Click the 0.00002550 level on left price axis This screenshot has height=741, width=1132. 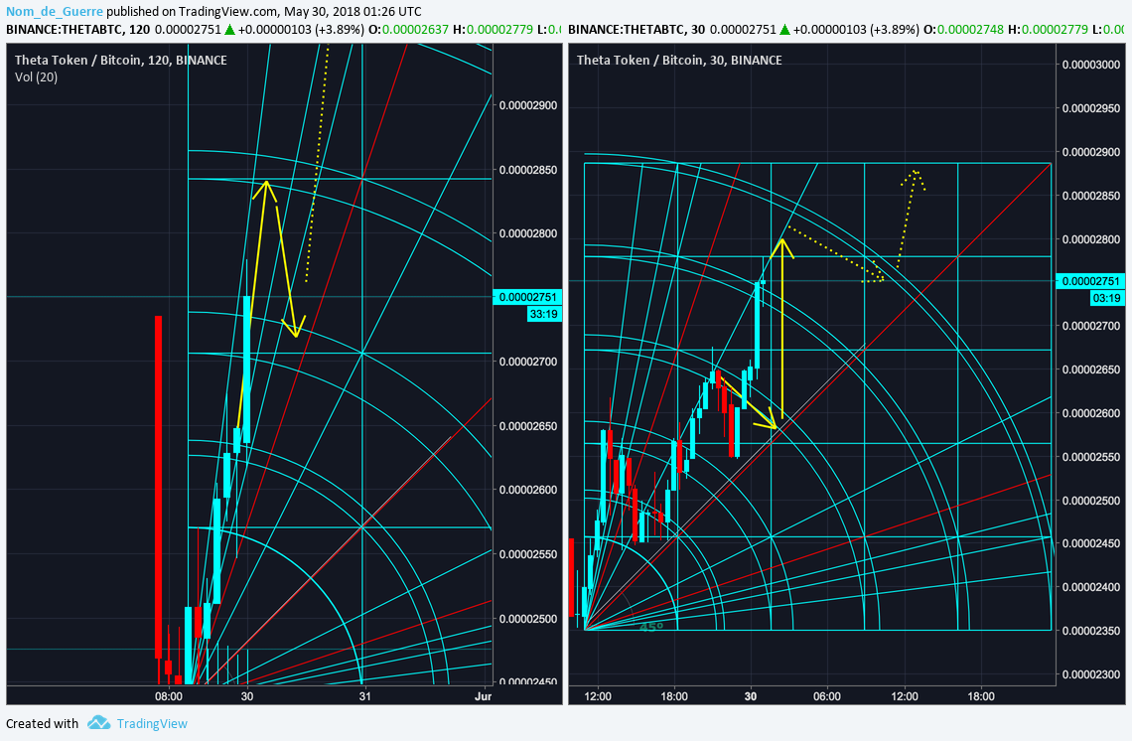click(x=528, y=554)
